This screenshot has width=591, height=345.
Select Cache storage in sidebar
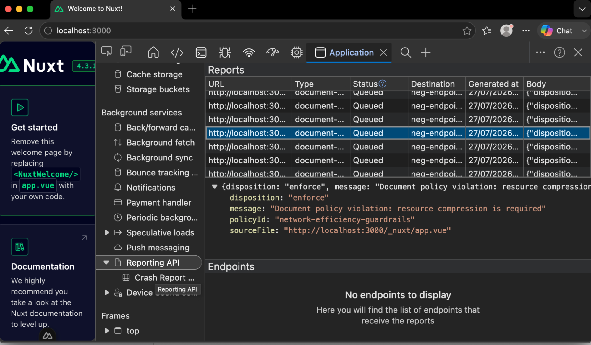point(154,74)
